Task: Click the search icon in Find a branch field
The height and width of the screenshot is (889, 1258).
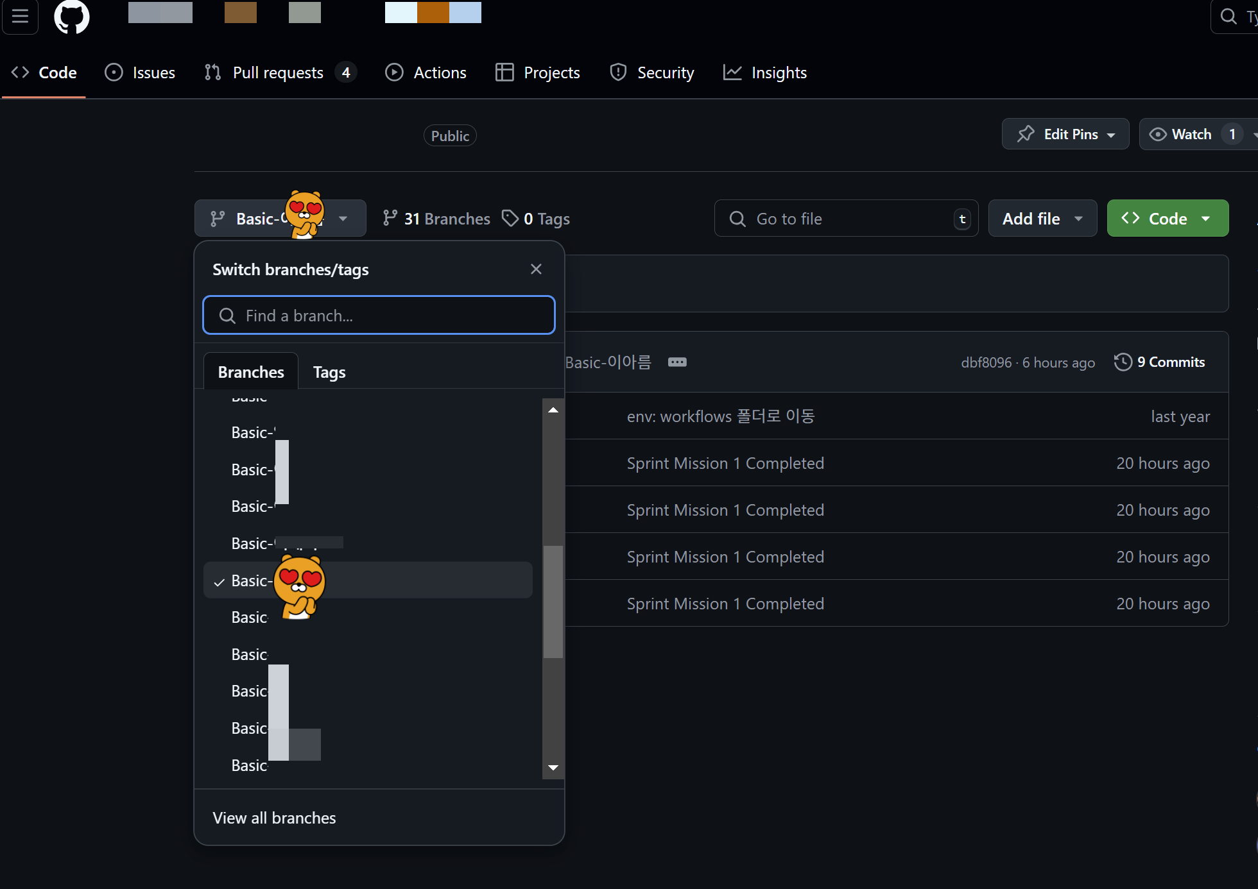Action: pos(227,316)
